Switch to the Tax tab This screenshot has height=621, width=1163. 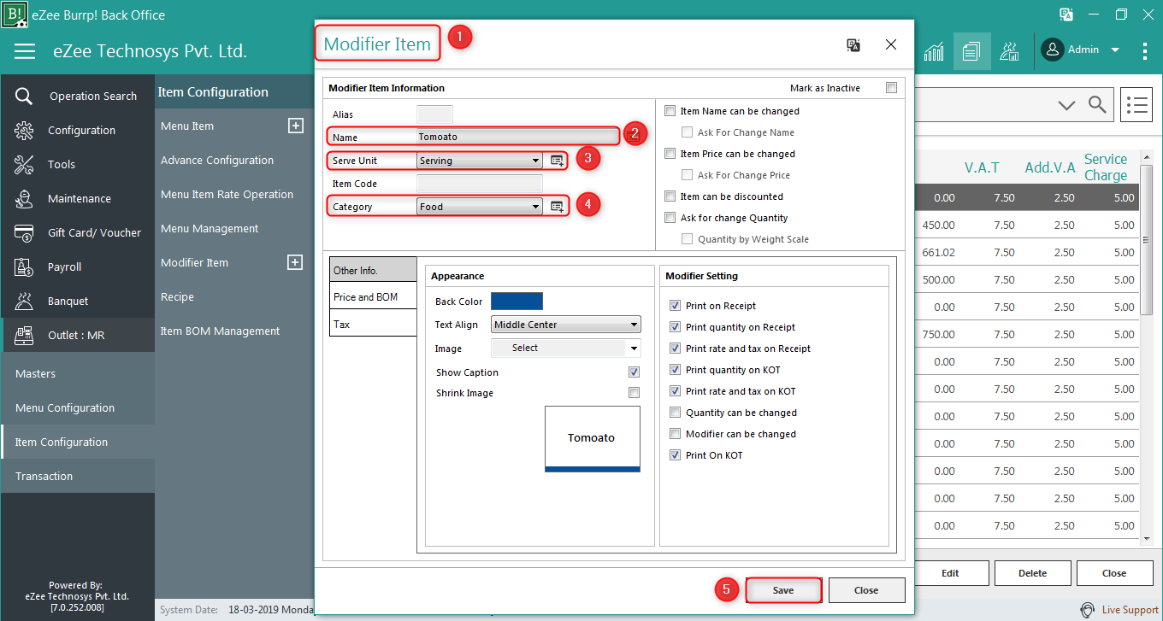373,325
